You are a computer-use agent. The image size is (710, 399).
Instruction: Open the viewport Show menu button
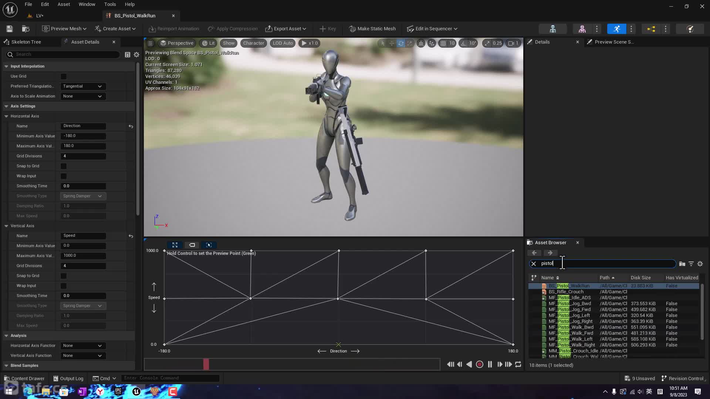229,43
